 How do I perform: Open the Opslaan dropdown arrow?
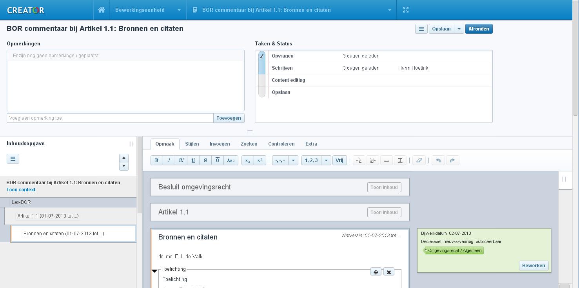pyautogui.click(x=459, y=29)
